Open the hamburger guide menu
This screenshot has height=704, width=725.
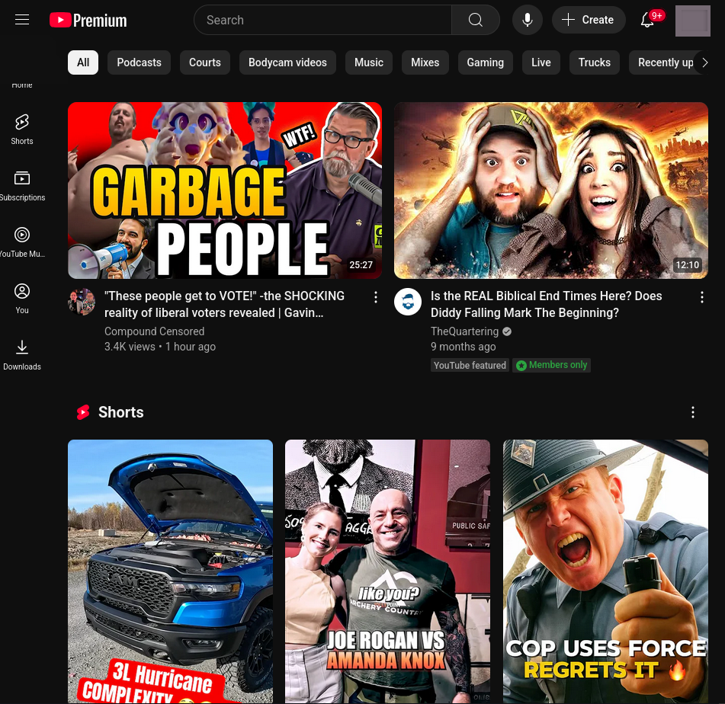[x=22, y=20]
